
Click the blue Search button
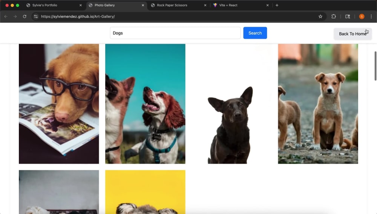pyautogui.click(x=255, y=33)
